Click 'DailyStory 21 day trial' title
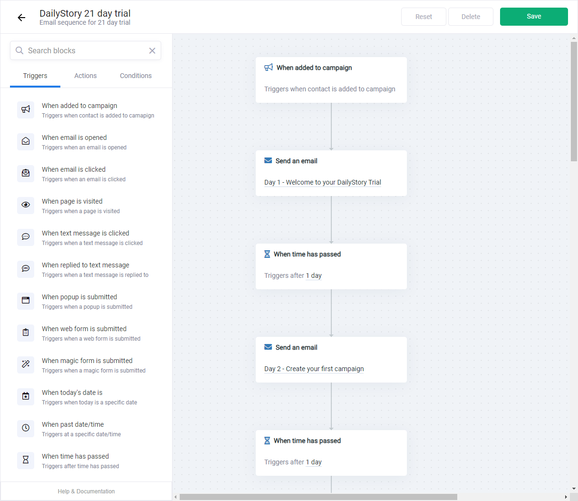 pyautogui.click(x=85, y=13)
